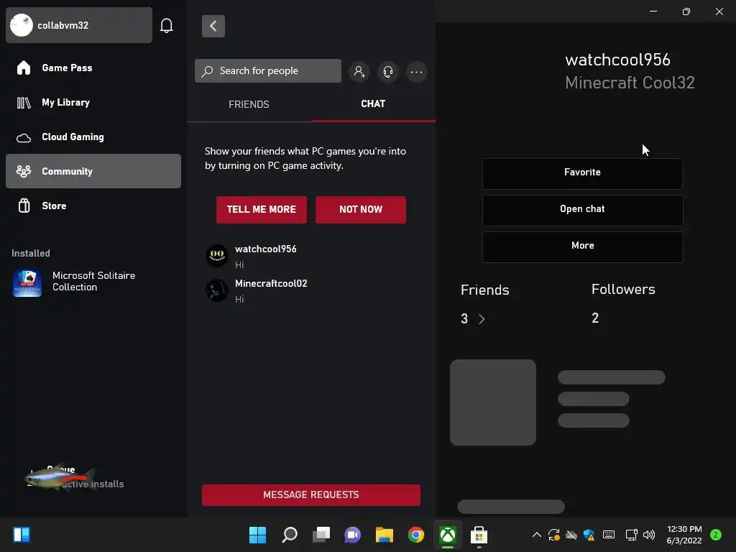Open Microsoft Store from taskbar
The height and width of the screenshot is (552, 736).
click(x=479, y=535)
